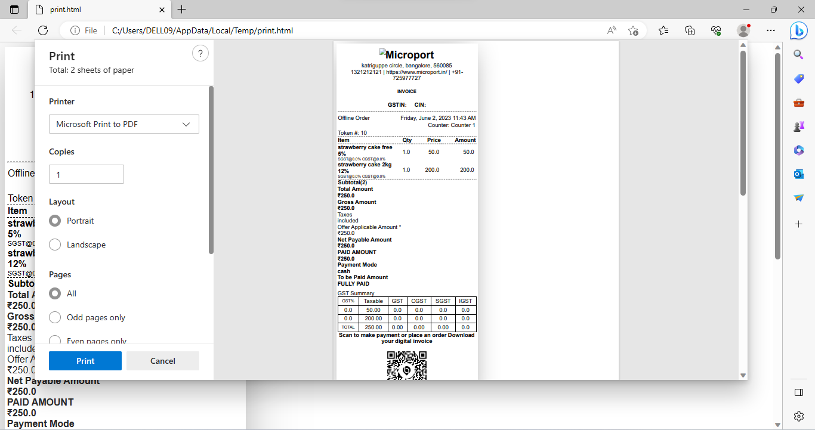815x430 pixels.
Task: Click the INVOICE title in preview
Action: coord(407,91)
